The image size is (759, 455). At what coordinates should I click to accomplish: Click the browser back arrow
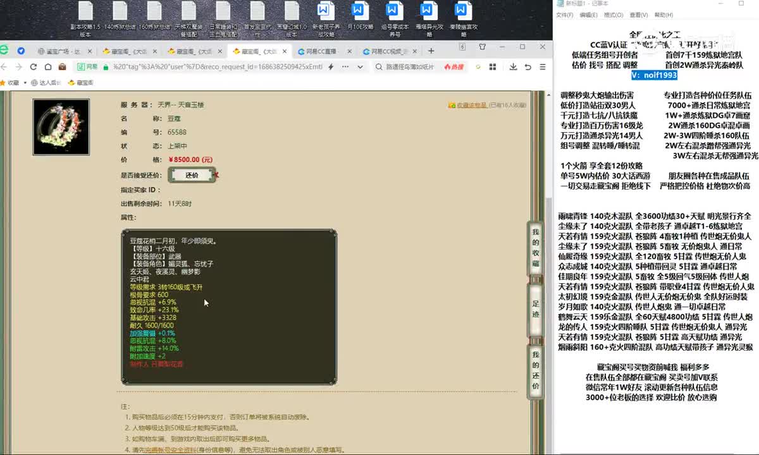[4, 67]
